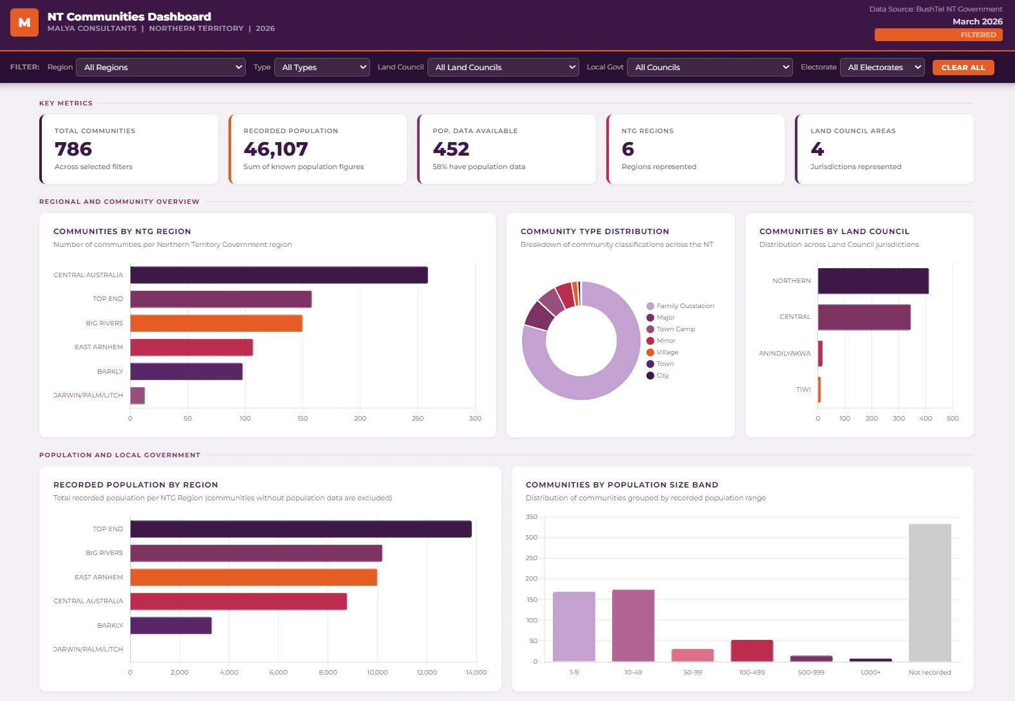Viewport: 1015px width, 701px height.
Task: Click the Community Type Distribution title
Action: click(x=595, y=232)
